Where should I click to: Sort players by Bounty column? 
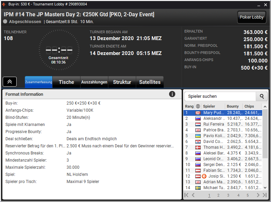point(233,106)
